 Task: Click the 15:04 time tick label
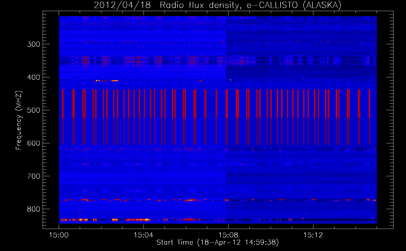tap(144, 235)
